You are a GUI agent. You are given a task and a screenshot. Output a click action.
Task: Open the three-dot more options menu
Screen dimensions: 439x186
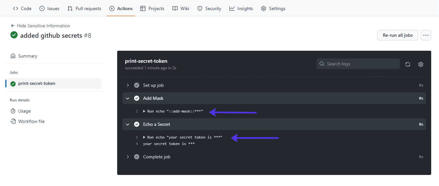(426, 35)
